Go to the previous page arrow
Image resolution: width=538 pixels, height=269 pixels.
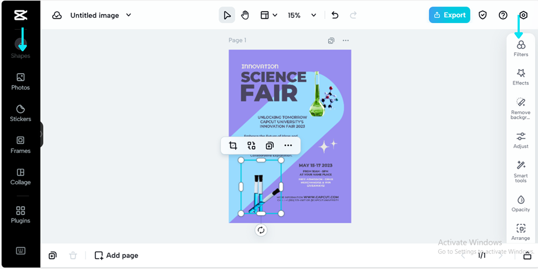coord(463,255)
